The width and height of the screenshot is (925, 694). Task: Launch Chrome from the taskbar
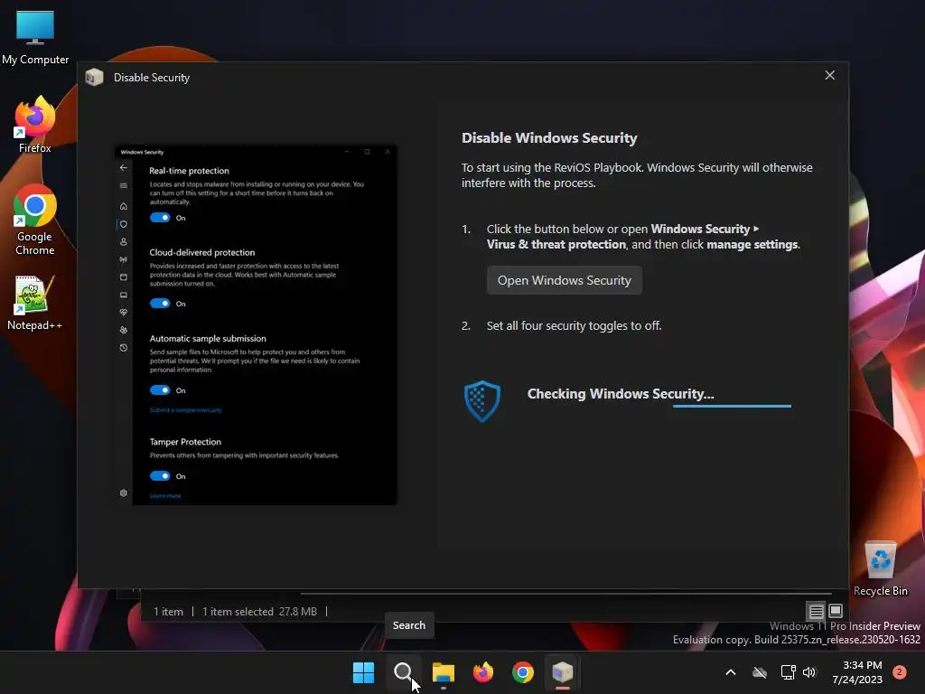pos(523,672)
